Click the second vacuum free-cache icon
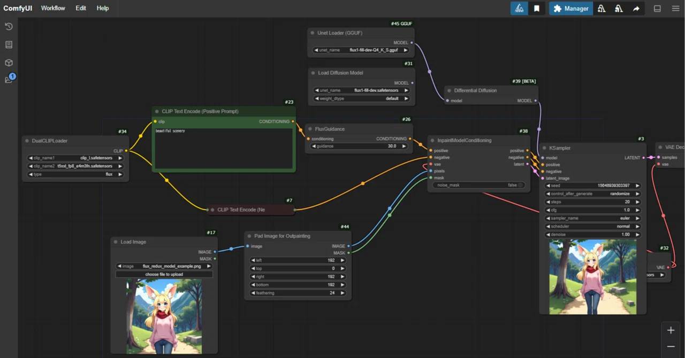 click(x=619, y=9)
